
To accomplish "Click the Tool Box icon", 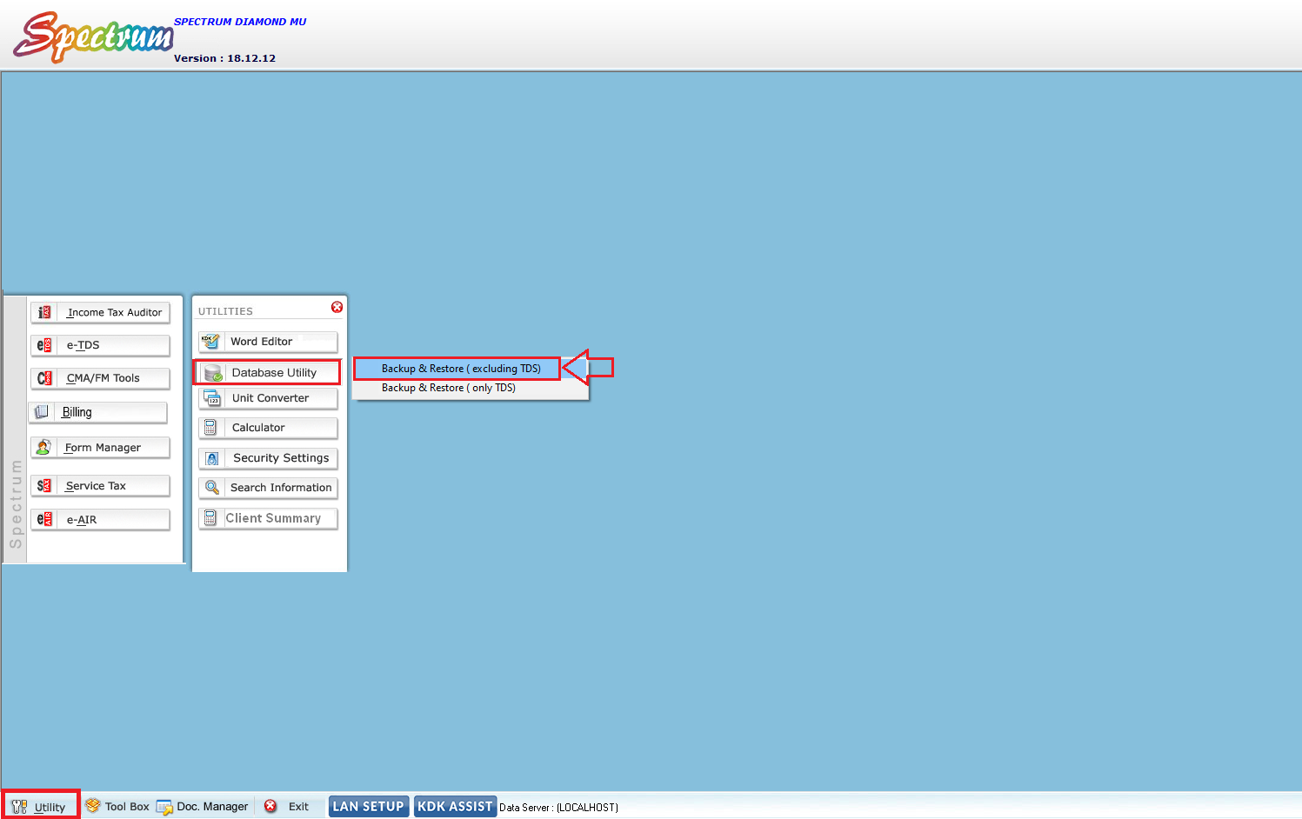I will point(93,805).
